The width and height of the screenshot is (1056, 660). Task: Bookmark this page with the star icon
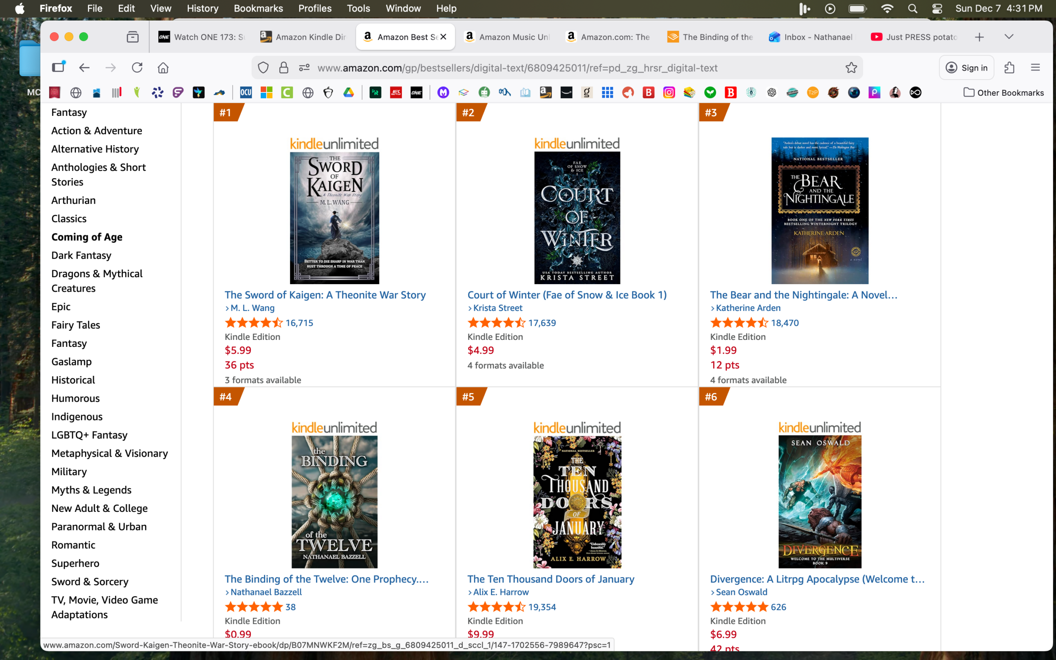coord(851,68)
